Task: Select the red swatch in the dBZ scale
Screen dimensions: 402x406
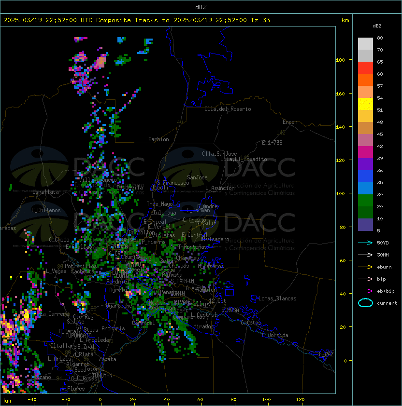Action: (x=365, y=68)
